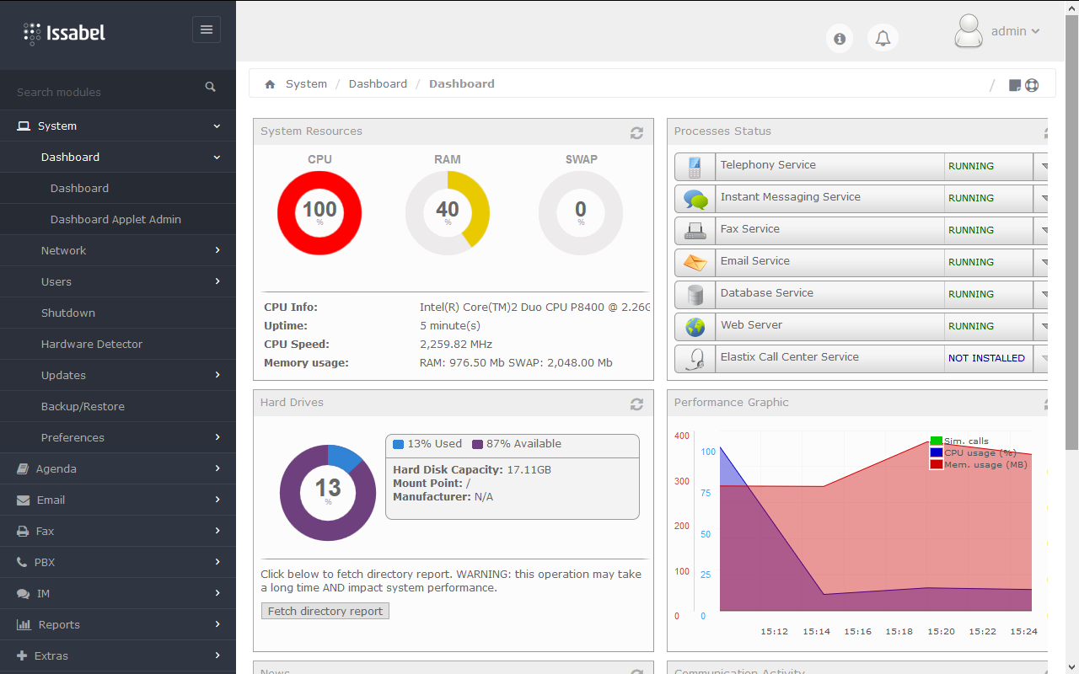The height and width of the screenshot is (674, 1079).
Task: Open Fax Service actions dropdown arrow
Action: point(1042,231)
